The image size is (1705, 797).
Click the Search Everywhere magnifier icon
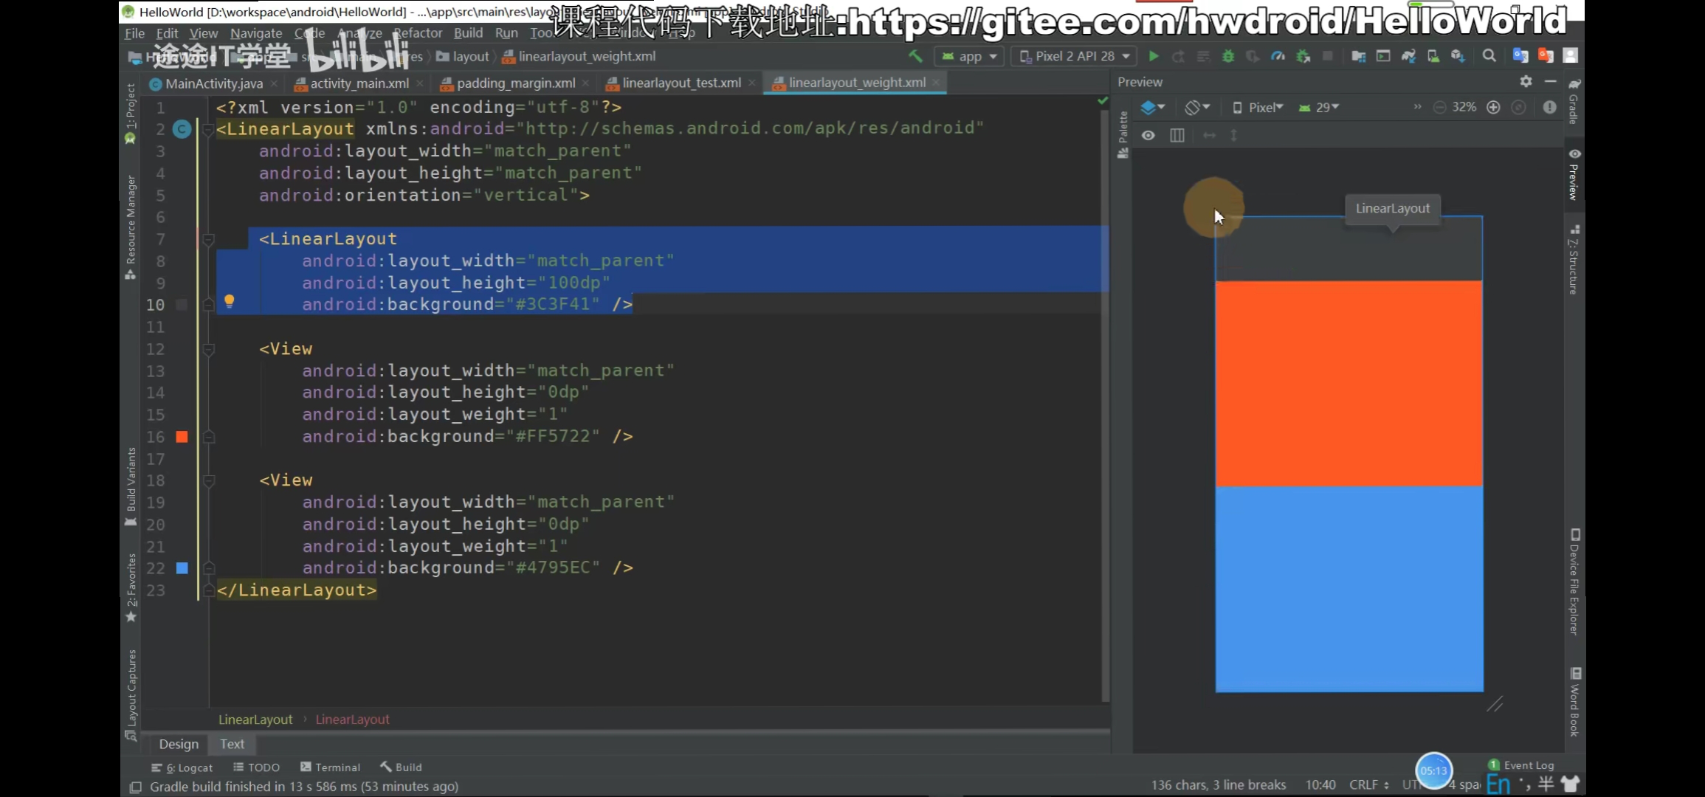coord(1489,56)
